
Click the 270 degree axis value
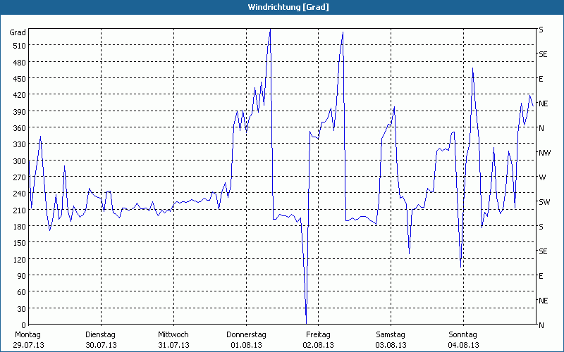point(19,177)
